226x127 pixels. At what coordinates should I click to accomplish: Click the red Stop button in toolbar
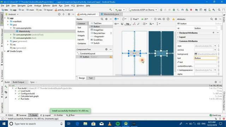point(191,10)
